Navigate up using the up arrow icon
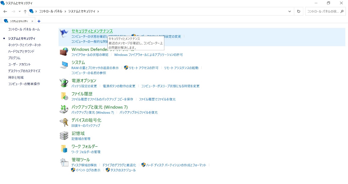Image resolution: width=348 pixels, height=184 pixels. 24,11
